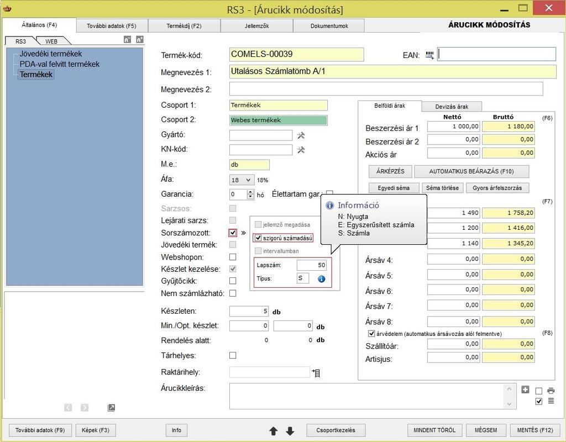The height and width of the screenshot is (442, 566).
Task: Select the RS3 tree tab
Action: [20, 41]
